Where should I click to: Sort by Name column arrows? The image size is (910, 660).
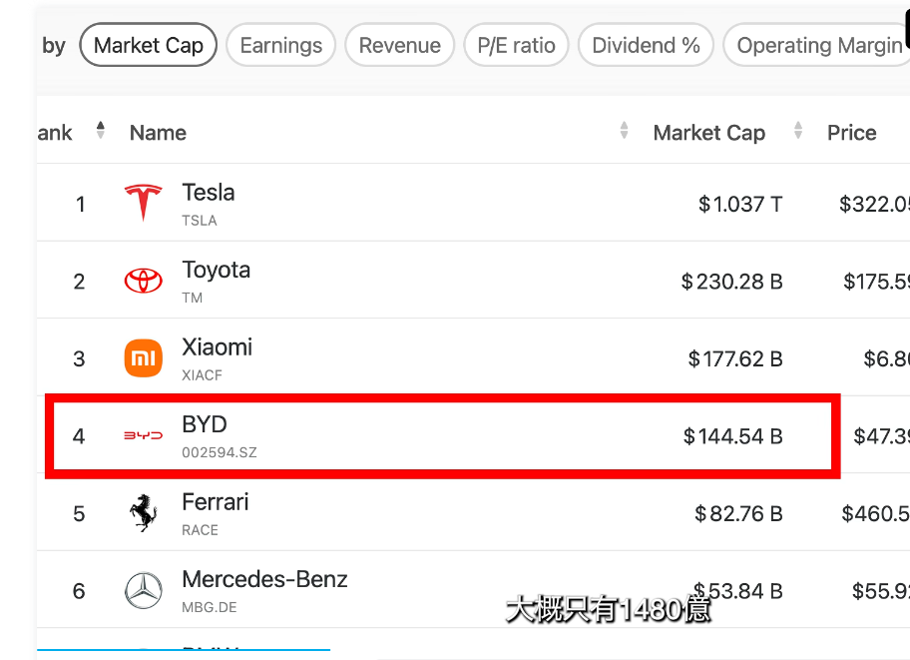[x=624, y=130]
